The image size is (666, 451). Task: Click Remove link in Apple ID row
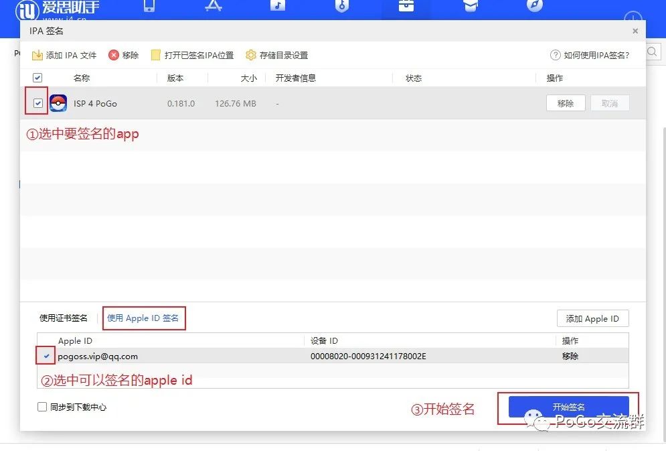[x=570, y=357]
